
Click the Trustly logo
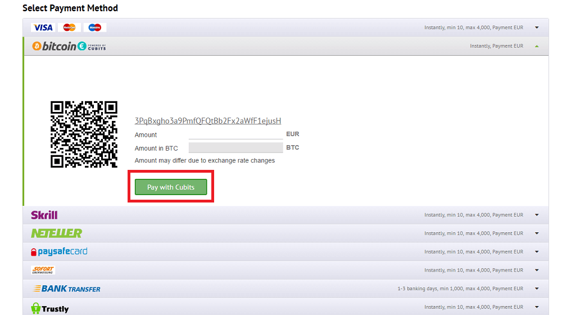pos(50,308)
